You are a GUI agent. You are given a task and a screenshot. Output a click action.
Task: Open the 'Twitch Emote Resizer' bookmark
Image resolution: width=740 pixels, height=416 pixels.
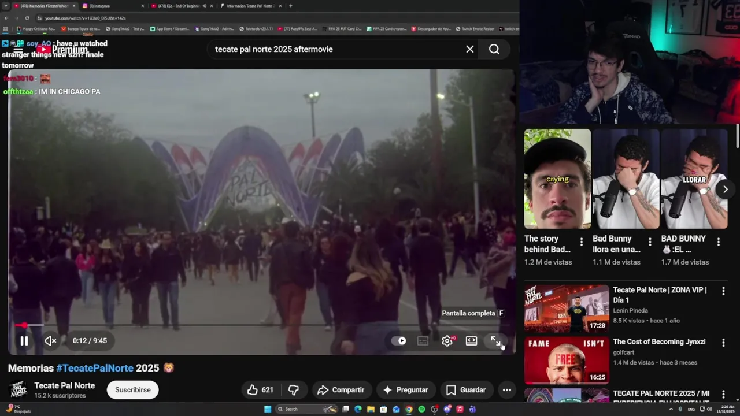click(475, 29)
